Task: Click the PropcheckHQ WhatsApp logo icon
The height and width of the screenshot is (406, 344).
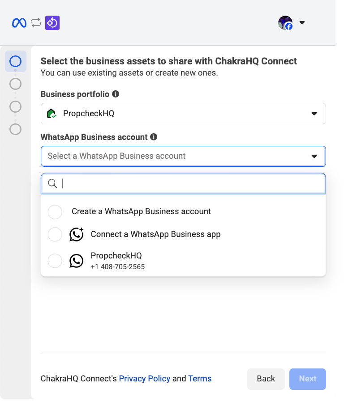Action: [x=77, y=261]
